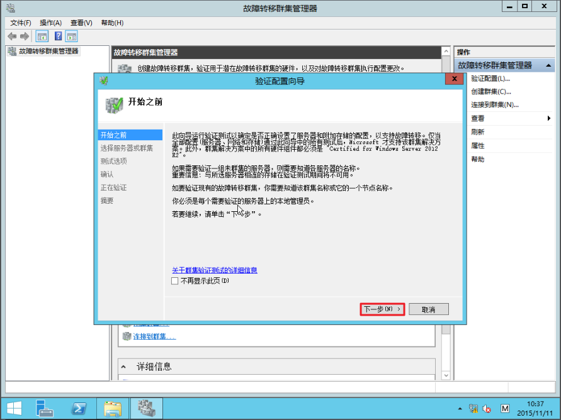
Task: Click the Back arrow toolbar icon
Action: (12, 36)
